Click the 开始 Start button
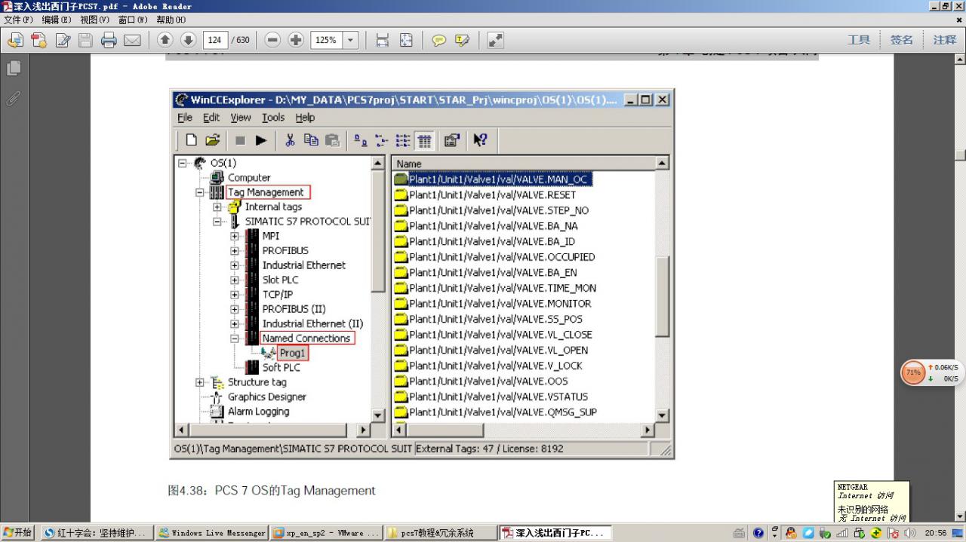The height and width of the screenshot is (542, 966). [x=17, y=533]
